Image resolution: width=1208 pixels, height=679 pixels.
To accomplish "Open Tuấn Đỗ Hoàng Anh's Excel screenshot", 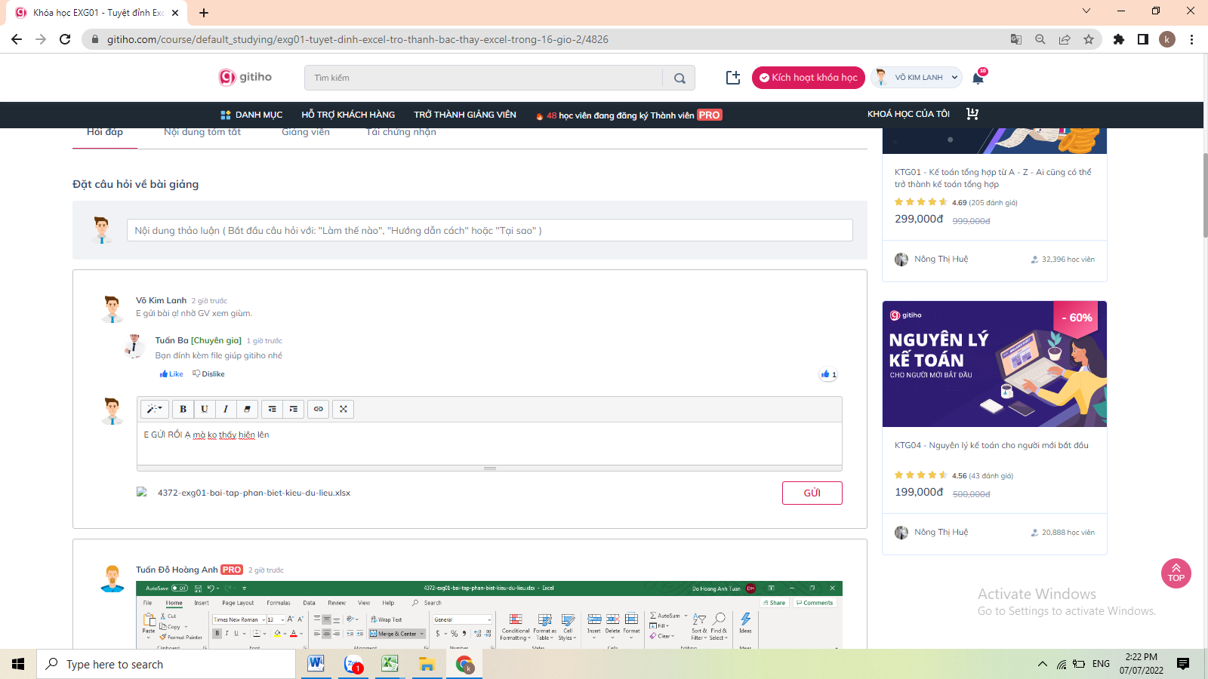I will [489, 615].
